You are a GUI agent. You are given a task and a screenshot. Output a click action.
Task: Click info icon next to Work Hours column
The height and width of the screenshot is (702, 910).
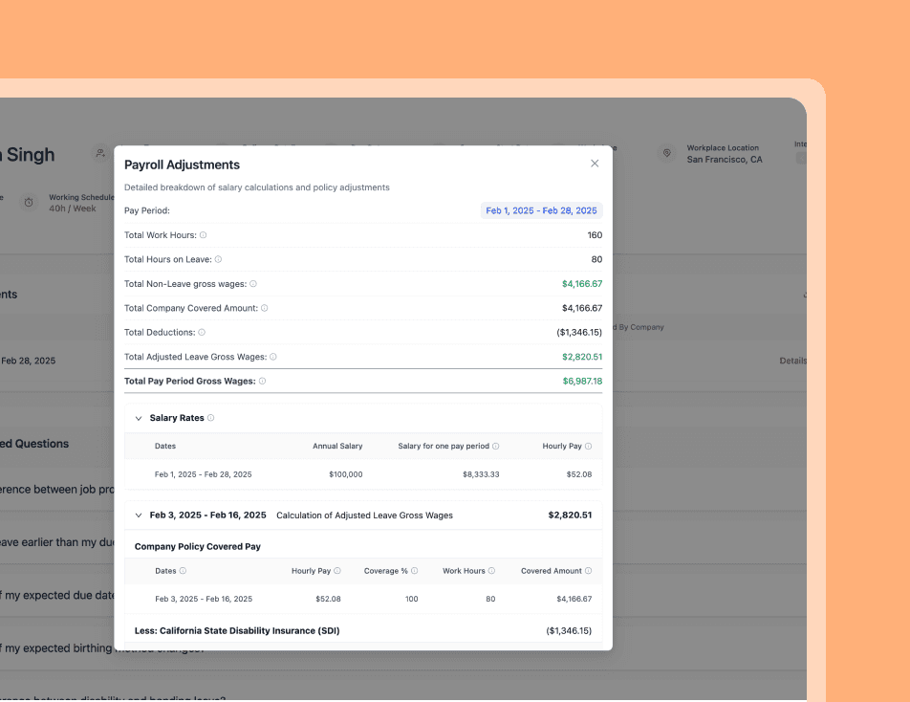point(491,571)
